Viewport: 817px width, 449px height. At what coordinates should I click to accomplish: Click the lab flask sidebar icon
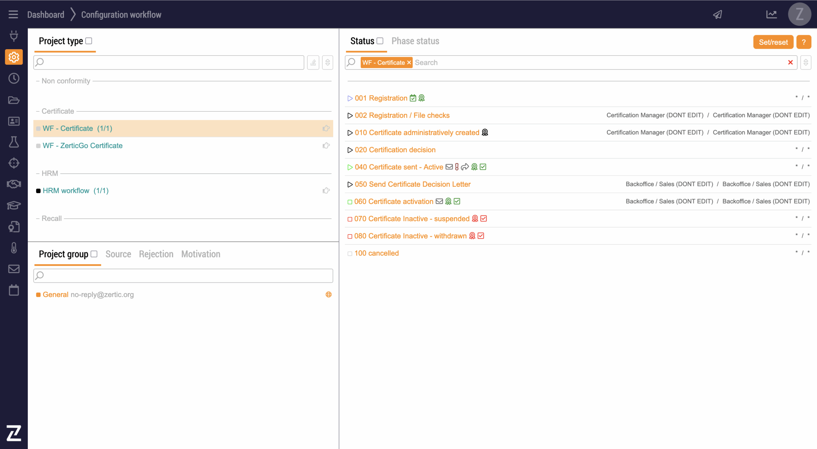(14, 142)
